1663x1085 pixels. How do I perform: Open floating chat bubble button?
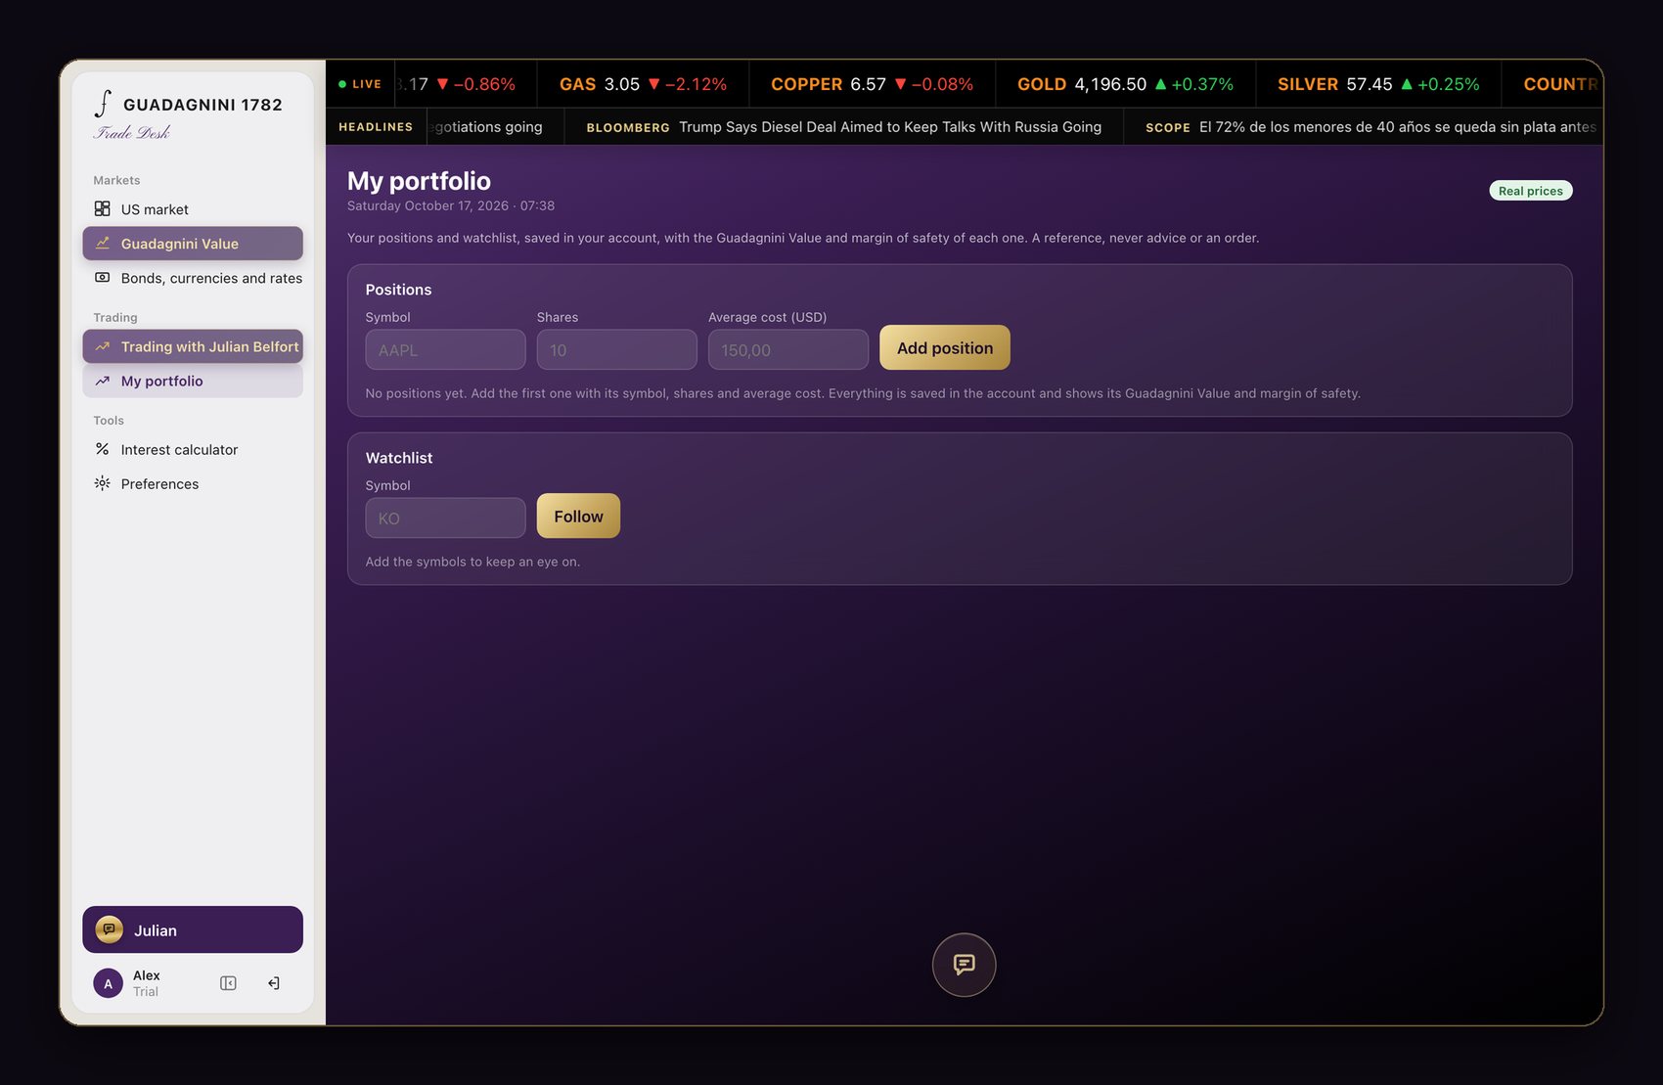964,965
